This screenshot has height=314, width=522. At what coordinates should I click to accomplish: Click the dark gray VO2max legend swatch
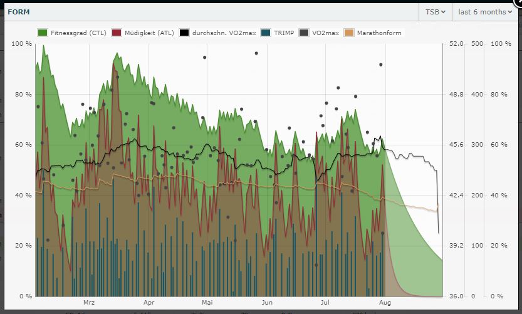click(x=305, y=33)
